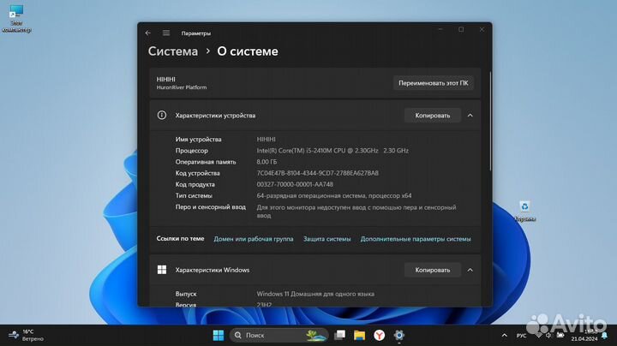
Task: Maximize the Settings window
Action: pyautogui.click(x=461, y=29)
